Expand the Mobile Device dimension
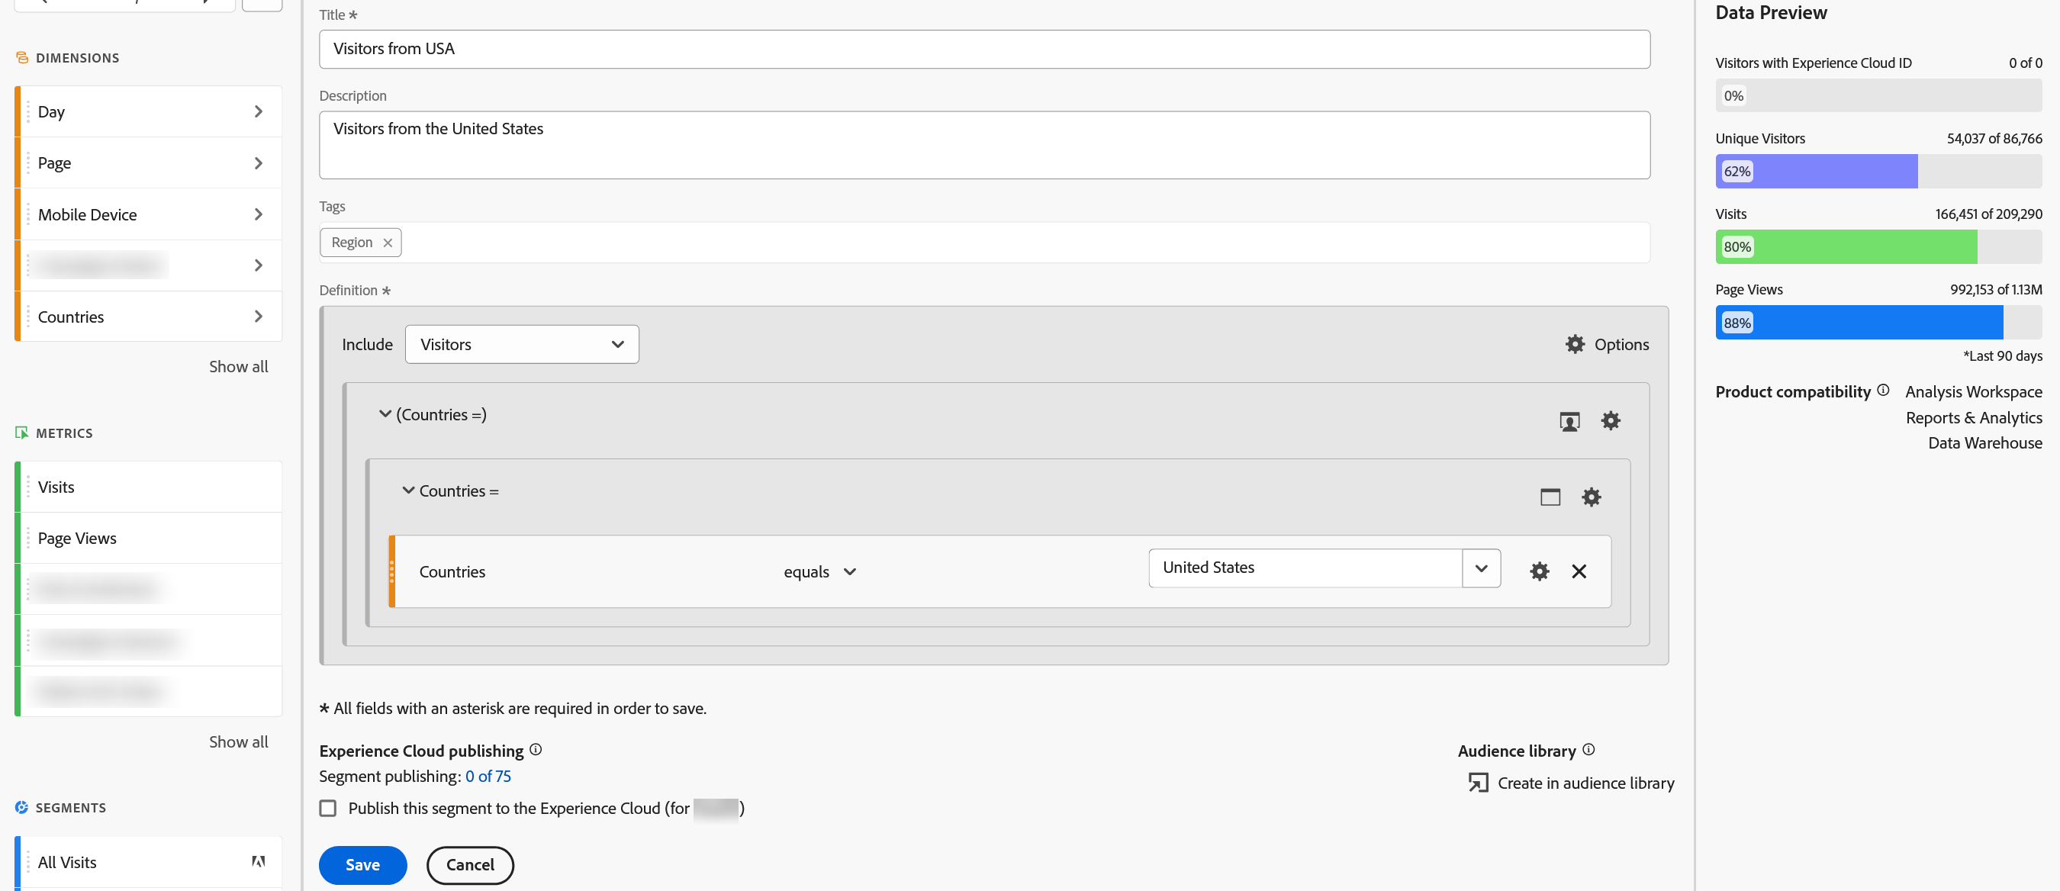This screenshot has height=891, width=2060. click(258, 214)
